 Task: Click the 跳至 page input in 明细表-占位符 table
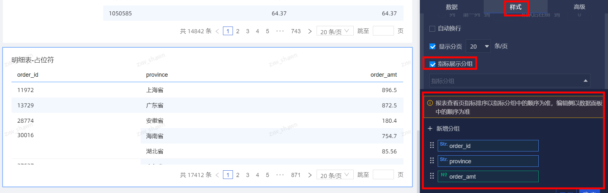tap(383, 175)
